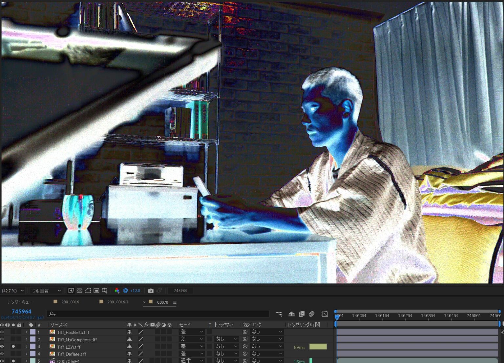This screenshot has height=363, width=504.
Task: Click the fast previews icon in viewer toolbar
Action: point(71,291)
